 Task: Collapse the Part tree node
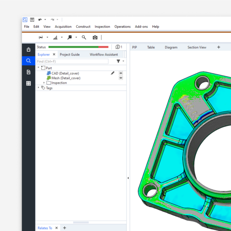39,68
